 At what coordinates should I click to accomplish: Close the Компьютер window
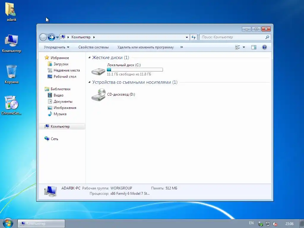pyautogui.click(x=266, y=29)
